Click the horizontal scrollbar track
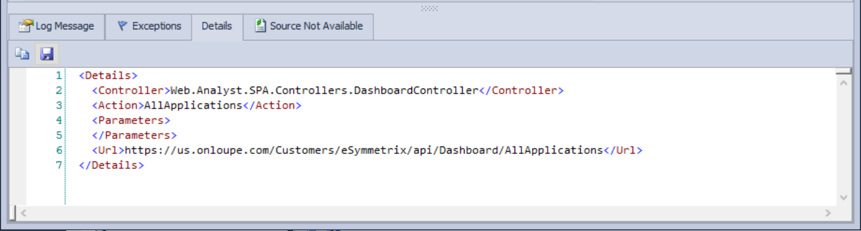This screenshot has height=231, width=861. pyautogui.click(x=425, y=213)
